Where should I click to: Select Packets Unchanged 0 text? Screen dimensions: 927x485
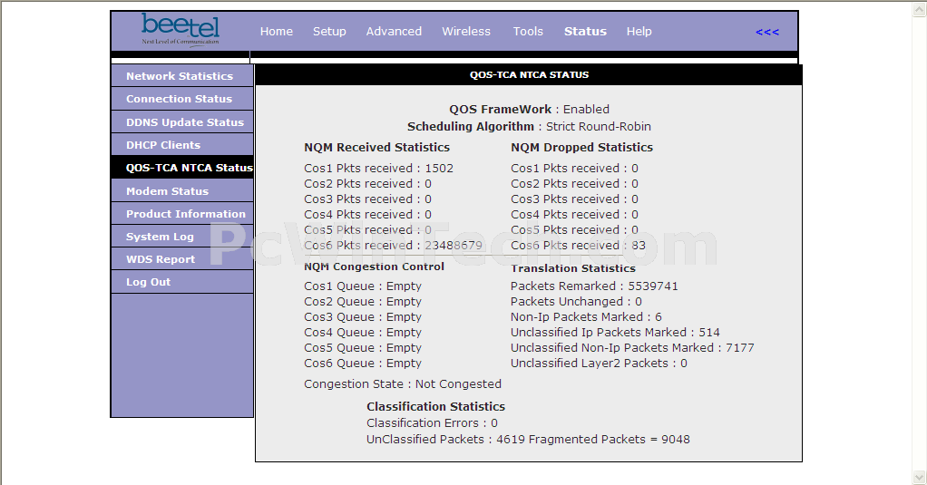point(576,301)
